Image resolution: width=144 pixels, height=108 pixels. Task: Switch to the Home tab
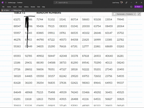9,7
